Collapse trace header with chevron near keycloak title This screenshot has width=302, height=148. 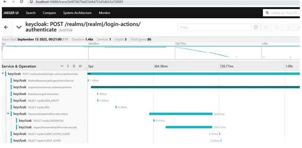click(19, 27)
